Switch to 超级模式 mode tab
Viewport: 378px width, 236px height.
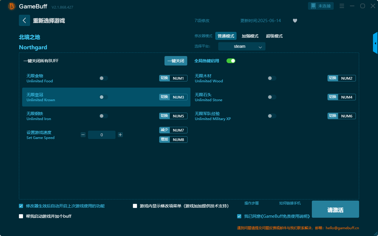click(x=274, y=36)
